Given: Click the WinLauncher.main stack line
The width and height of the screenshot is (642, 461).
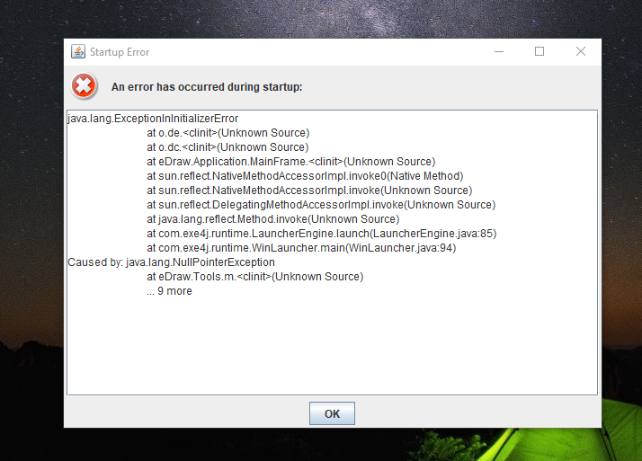Looking at the screenshot, I should [x=301, y=248].
